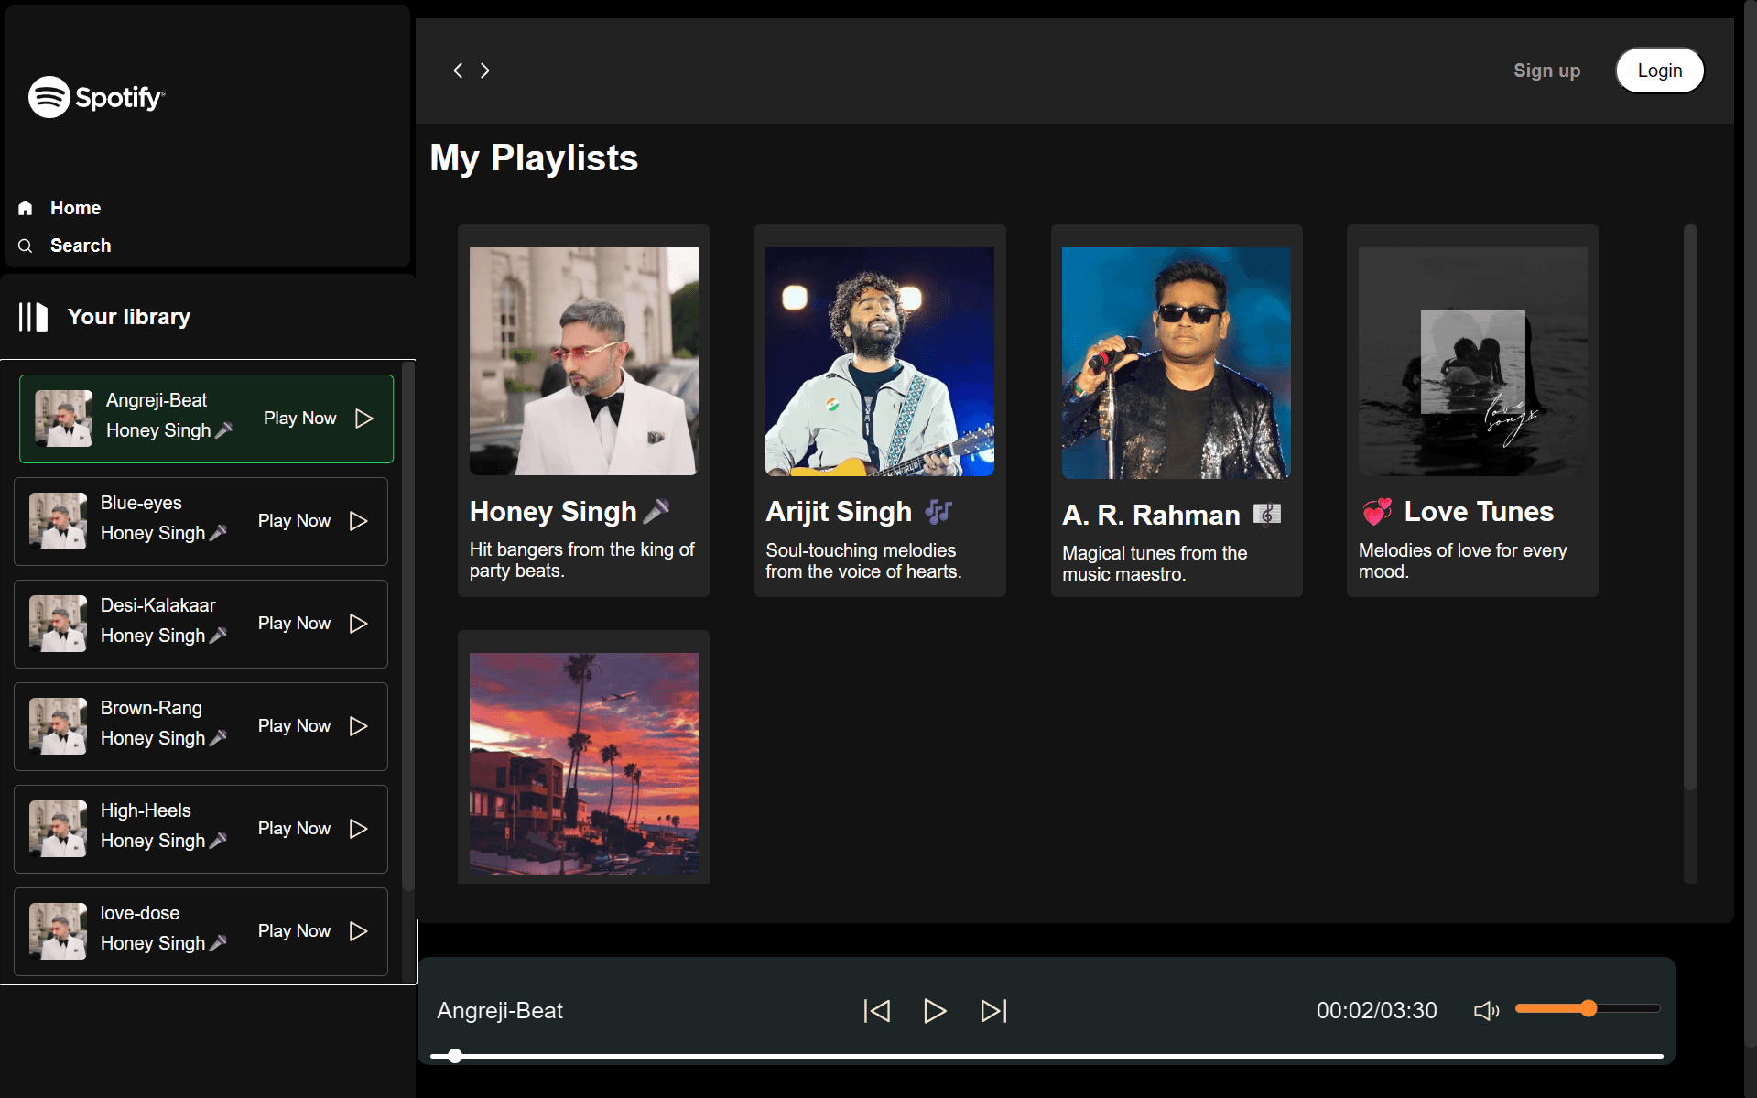1757x1098 pixels.
Task: Click the Sign up link
Action: tap(1546, 71)
